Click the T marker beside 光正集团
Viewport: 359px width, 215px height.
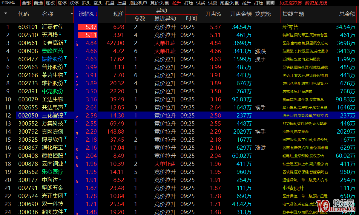coord(65,194)
